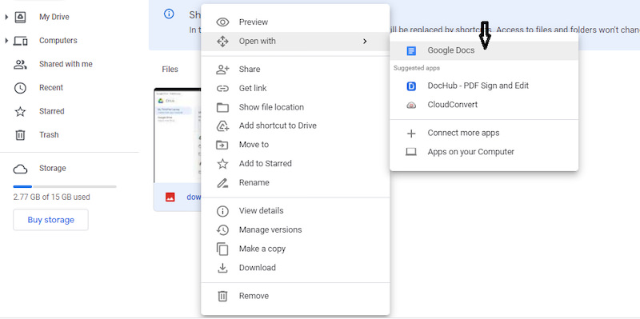Click the Open with arrows icon

222,42
